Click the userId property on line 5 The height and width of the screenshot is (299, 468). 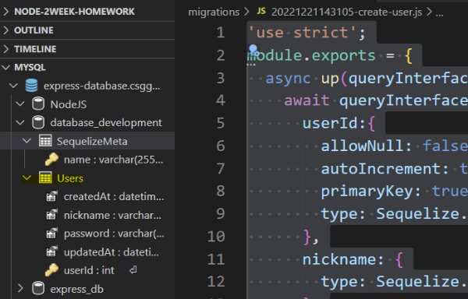(x=329, y=123)
